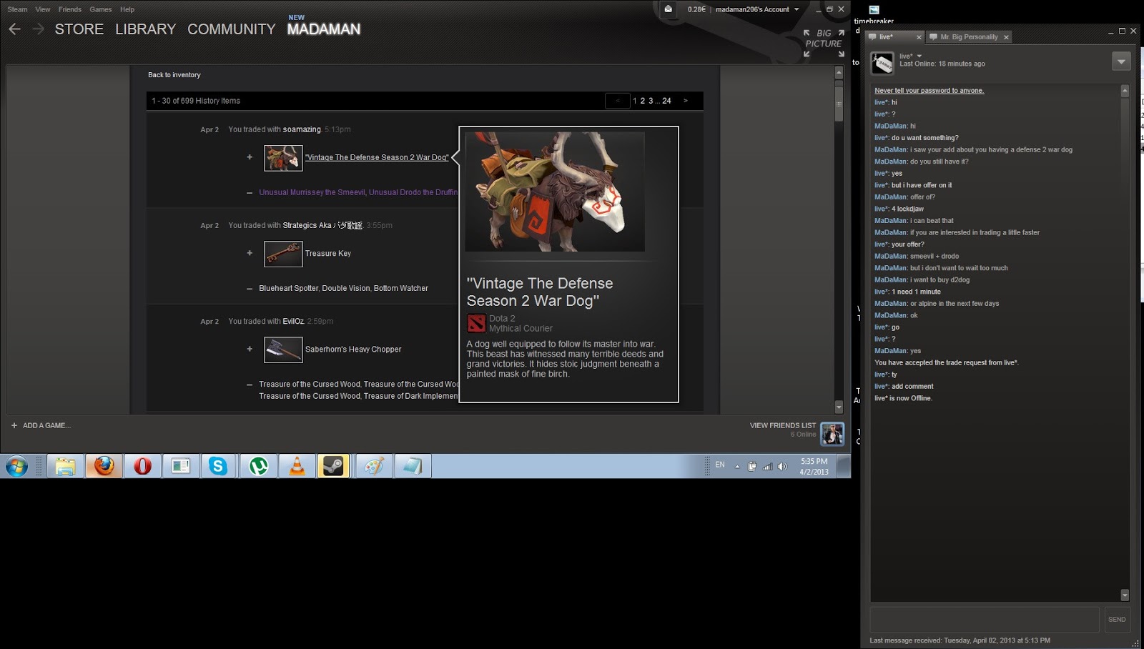The height and width of the screenshot is (649, 1144).
Task: Open Paint from the taskbar
Action: pyautogui.click(x=374, y=467)
